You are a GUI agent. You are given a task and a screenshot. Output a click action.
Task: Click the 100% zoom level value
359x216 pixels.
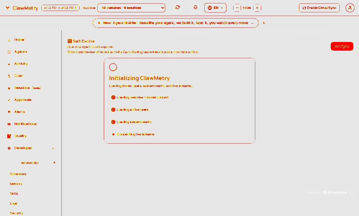click(x=247, y=8)
